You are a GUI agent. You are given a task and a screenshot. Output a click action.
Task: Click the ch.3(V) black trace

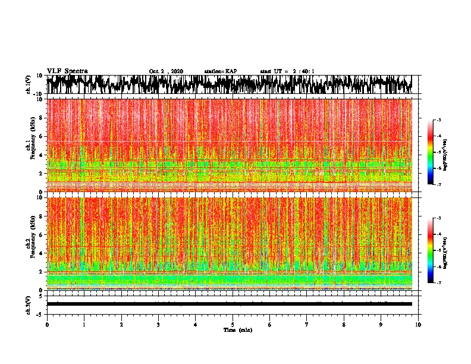(x=229, y=304)
